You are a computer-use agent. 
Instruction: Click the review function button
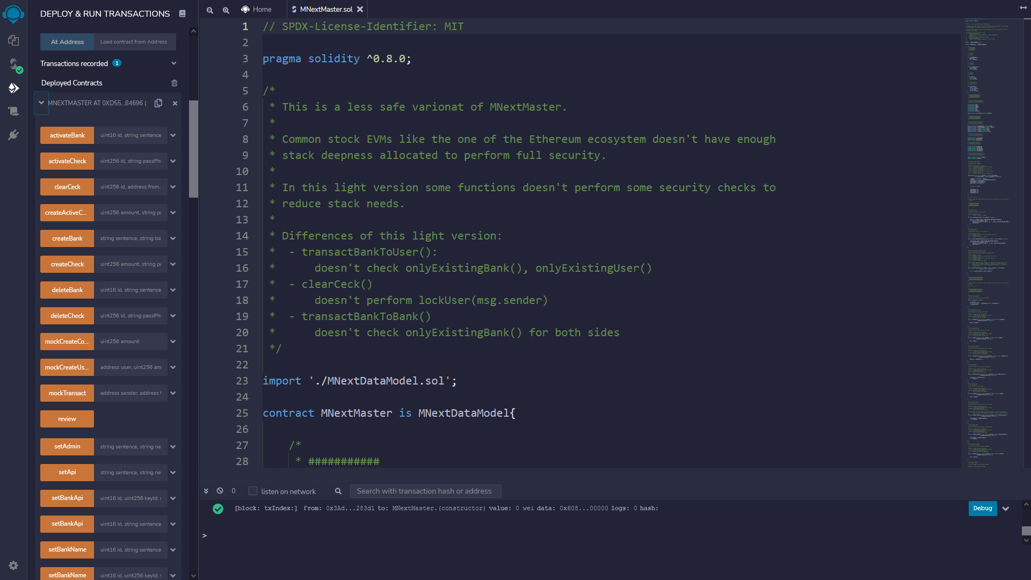click(67, 419)
